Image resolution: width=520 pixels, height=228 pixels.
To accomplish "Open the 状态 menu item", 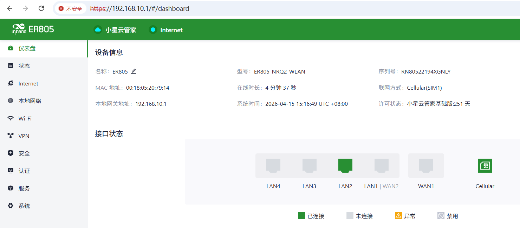I will pos(44,66).
